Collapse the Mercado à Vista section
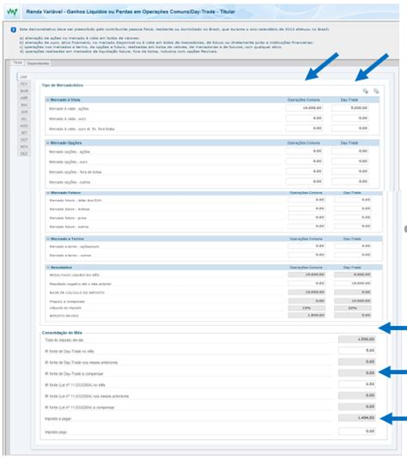Image resolution: width=407 pixels, height=458 pixels. tap(48, 99)
